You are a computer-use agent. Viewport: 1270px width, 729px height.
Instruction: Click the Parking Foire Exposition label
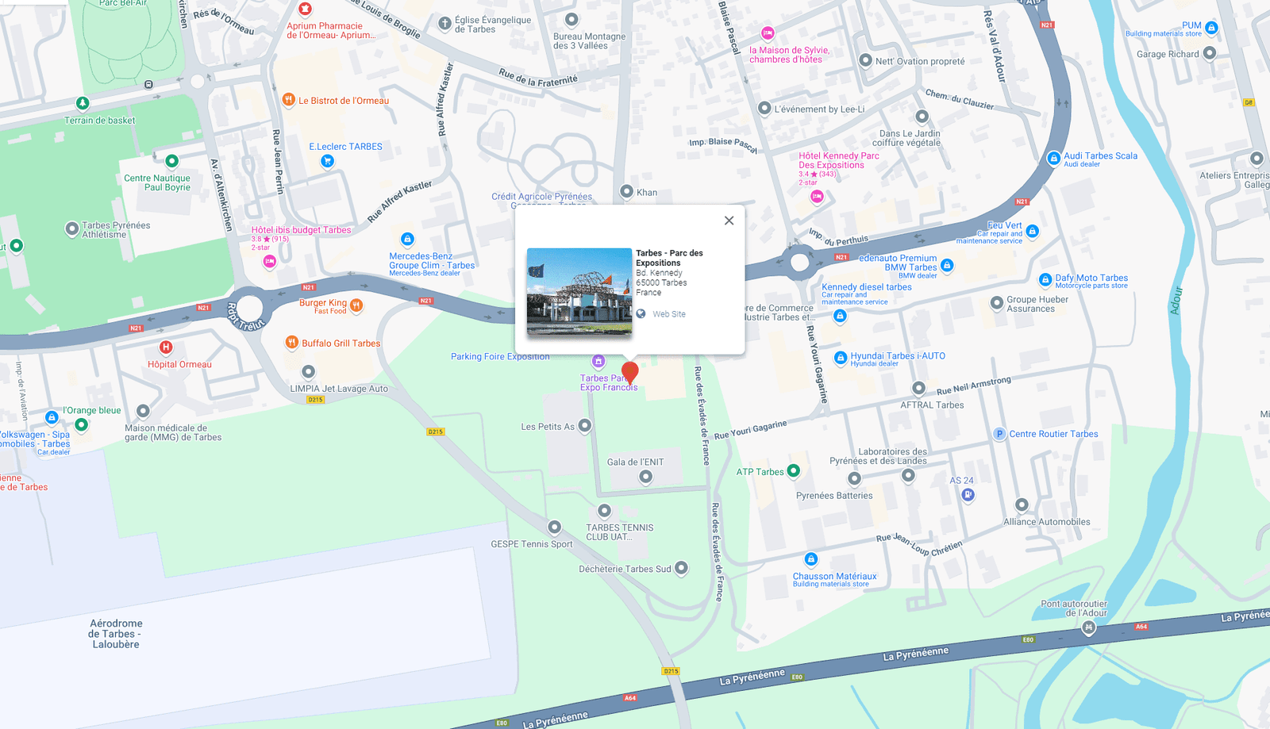coord(500,357)
